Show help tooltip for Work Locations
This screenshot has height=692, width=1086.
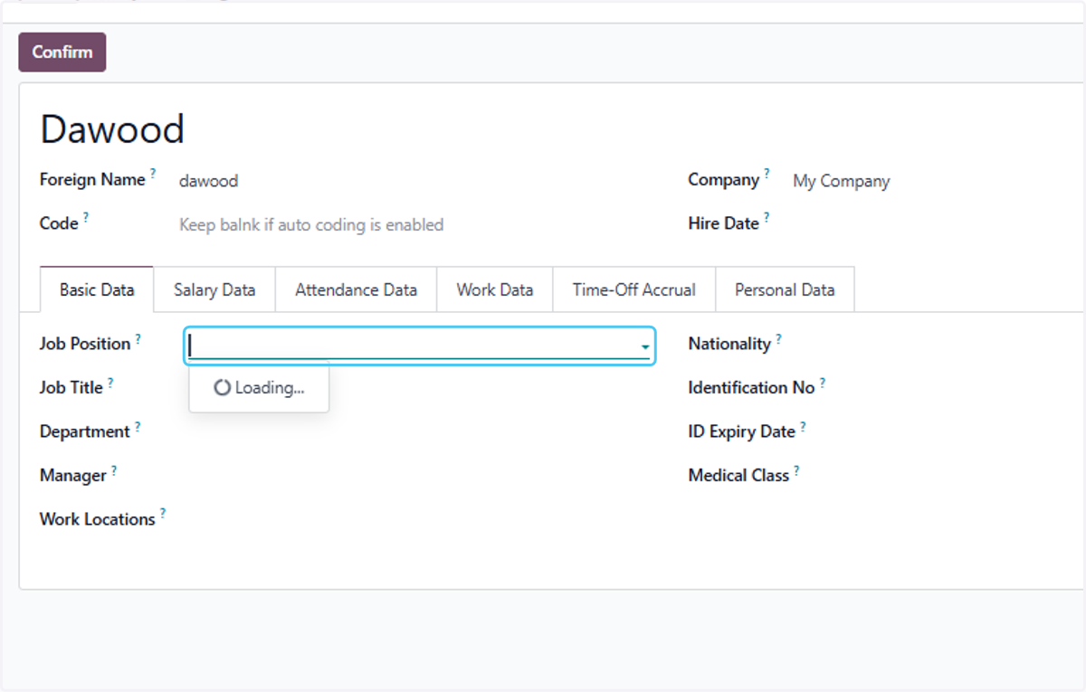point(163,513)
